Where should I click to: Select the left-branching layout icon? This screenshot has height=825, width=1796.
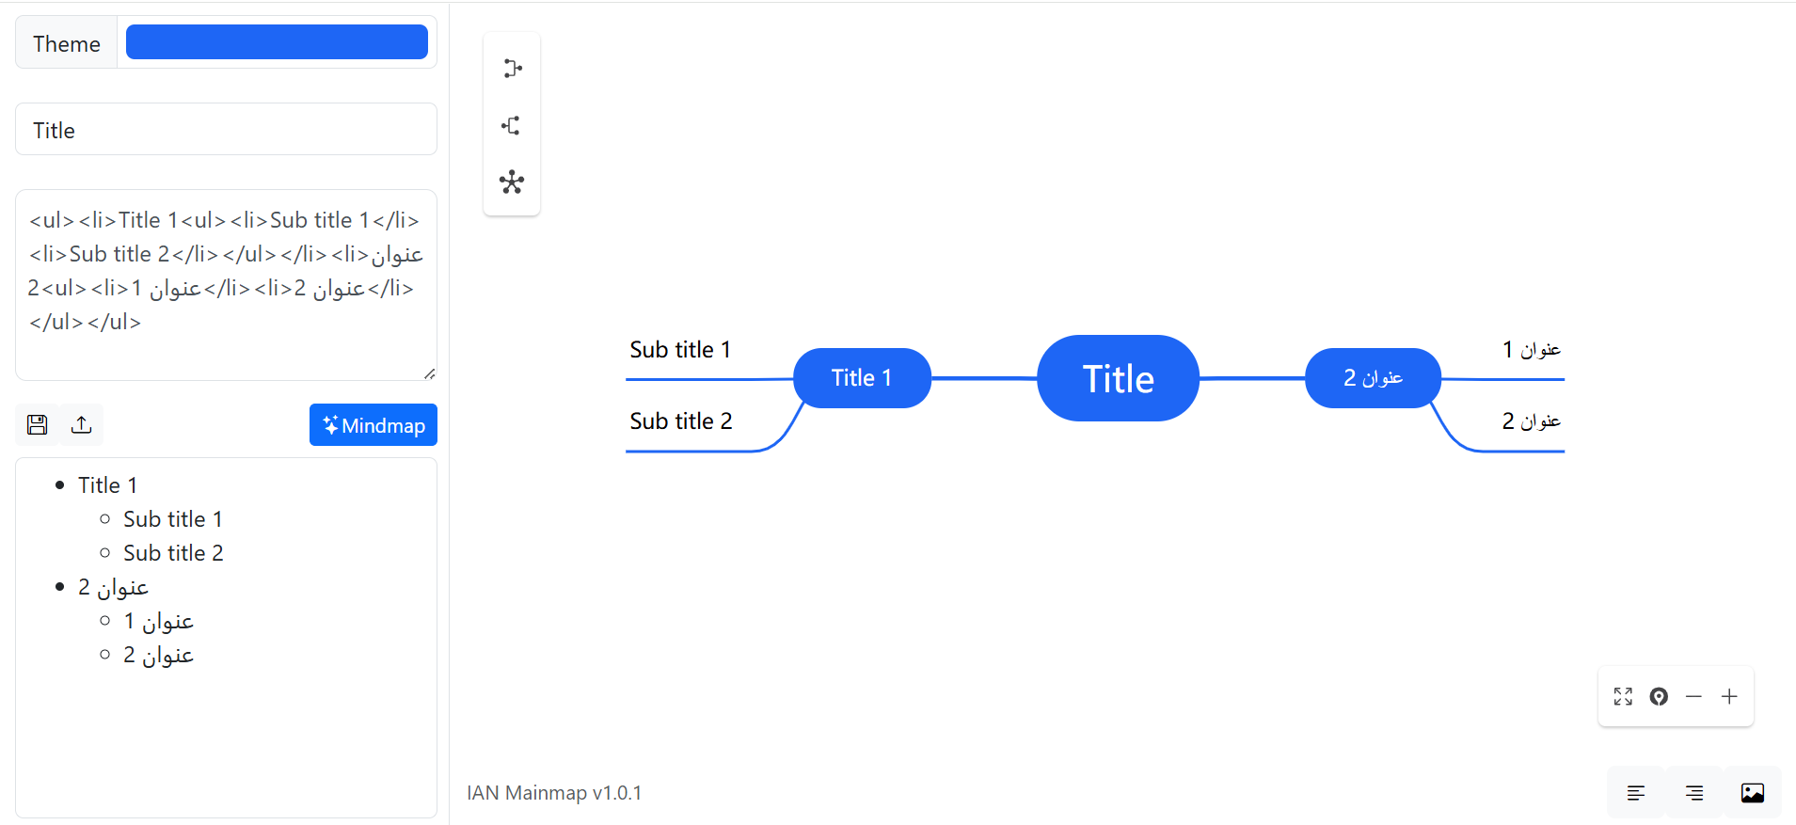tap(512, 125)
